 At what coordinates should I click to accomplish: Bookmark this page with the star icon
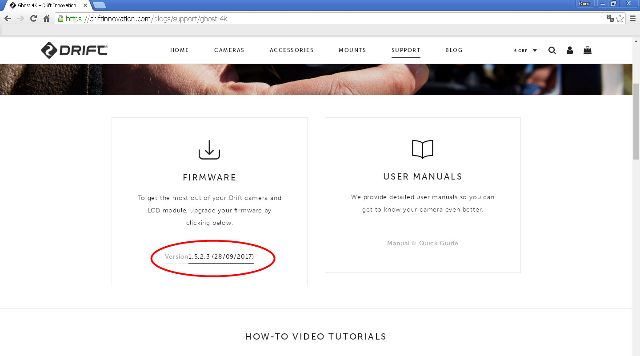pyautogui.click(x=620, y=18)
